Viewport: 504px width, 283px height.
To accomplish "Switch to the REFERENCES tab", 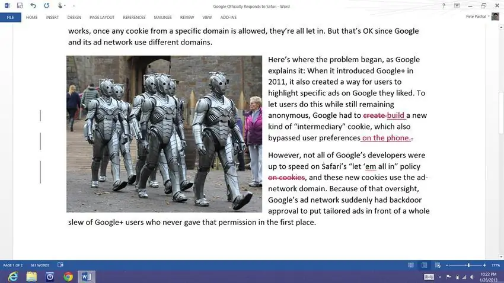I will [134, 17].
